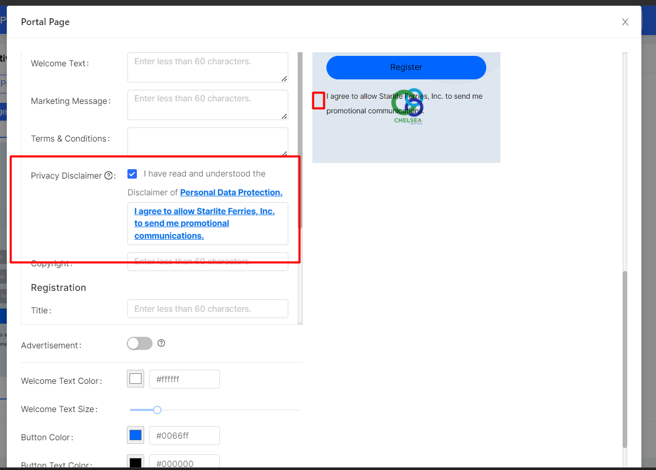The width and height of the screenshot is (656, 470).
Task: Close the Portal Page dialog
Action: click(x=625, y=22)
